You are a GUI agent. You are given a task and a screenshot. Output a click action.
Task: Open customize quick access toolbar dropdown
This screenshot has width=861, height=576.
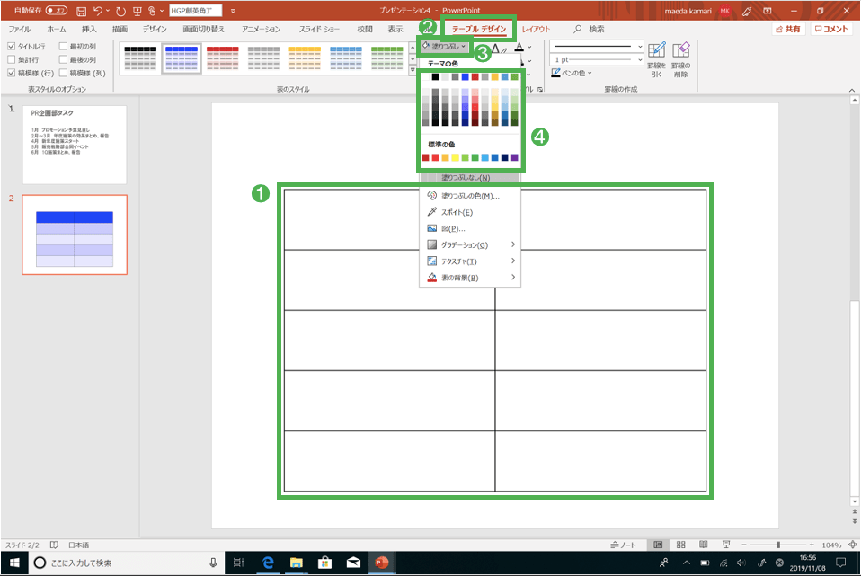233,11
